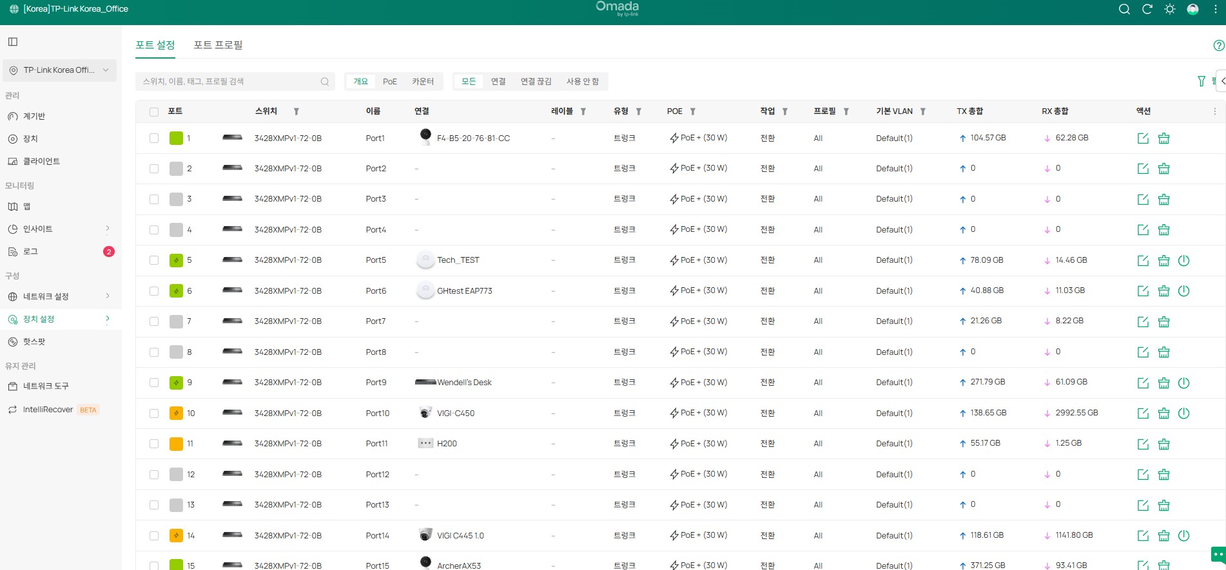Open Port11 basket action icon
1226x570 pixels.
1163,444
